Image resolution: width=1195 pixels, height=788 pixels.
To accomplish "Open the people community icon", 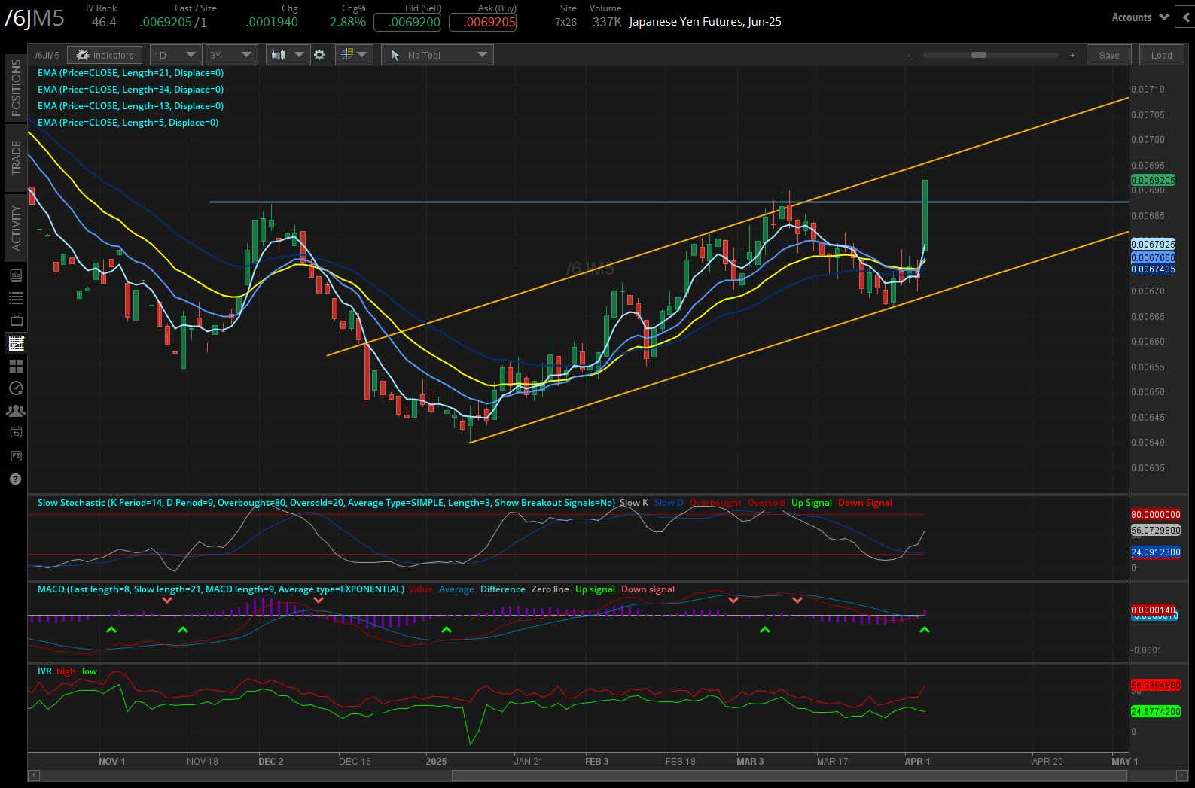I will click(16, 411).
